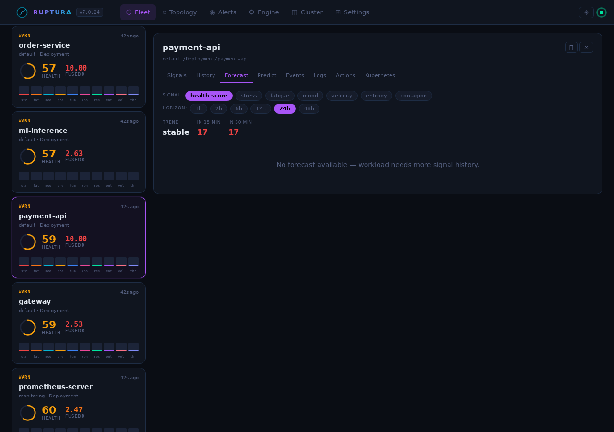The width and height of the screenshot is (614, 432).
Task: Open the order-service workload card
Action: tap(79, 67)
